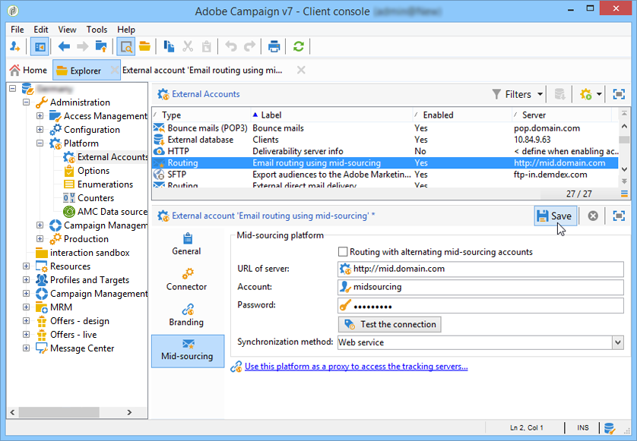
Task: Click list scroll down arrow
Action: pos(624,169)
